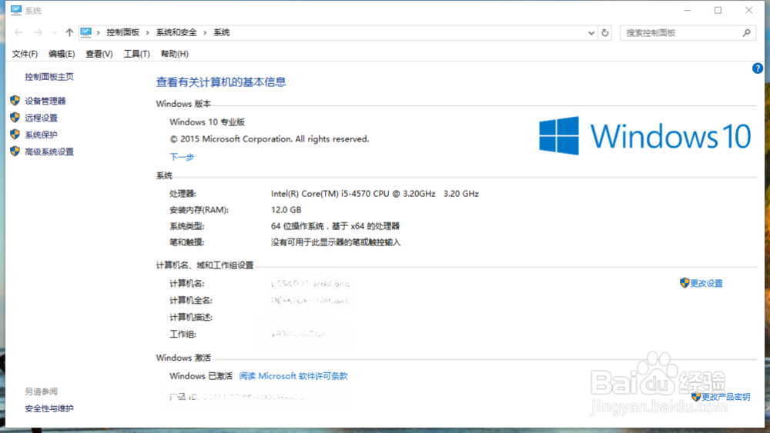This screenshot has height=433, width=770.
Task: Click the Back navigation arrow
Action: pyautogui.click(x=18, y=32)
